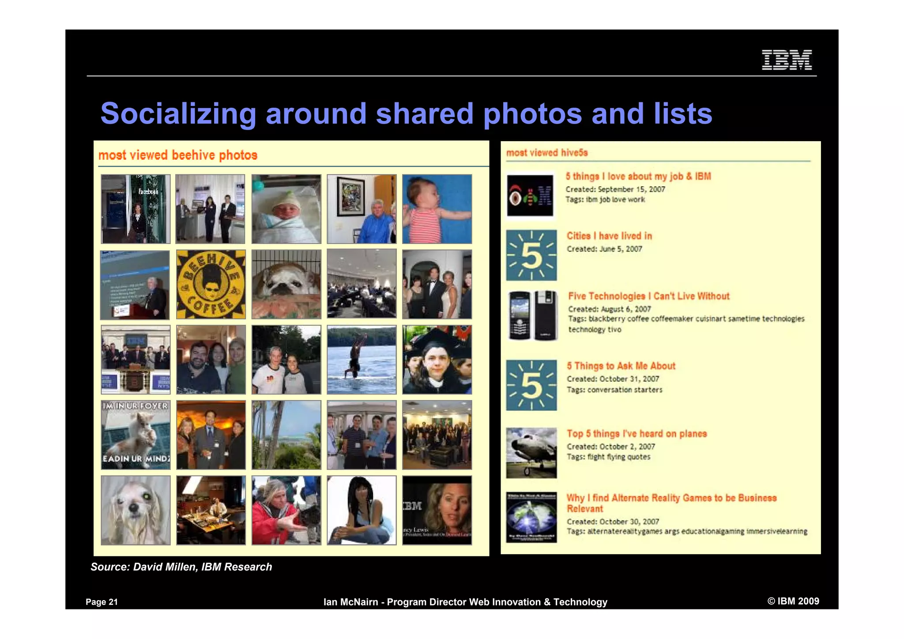Image resolution: width=904 pixels, height=639 pixels.
Task: Select the sunset trio with drinks photo
Action: [211, 435]
